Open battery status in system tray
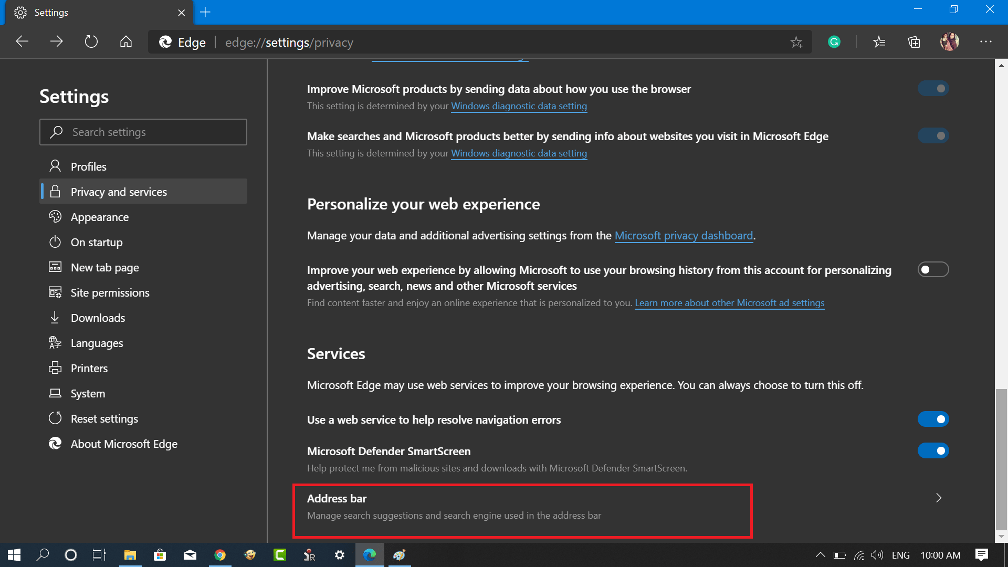Viewport: 1008px width, 567px height. coord(839,555)
